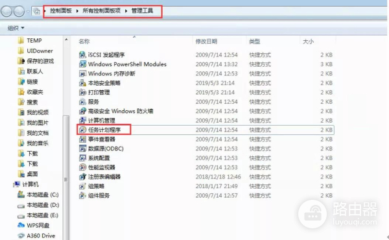Select the 系统配置 icon
The image size is (389, 240).
[82, 158]
